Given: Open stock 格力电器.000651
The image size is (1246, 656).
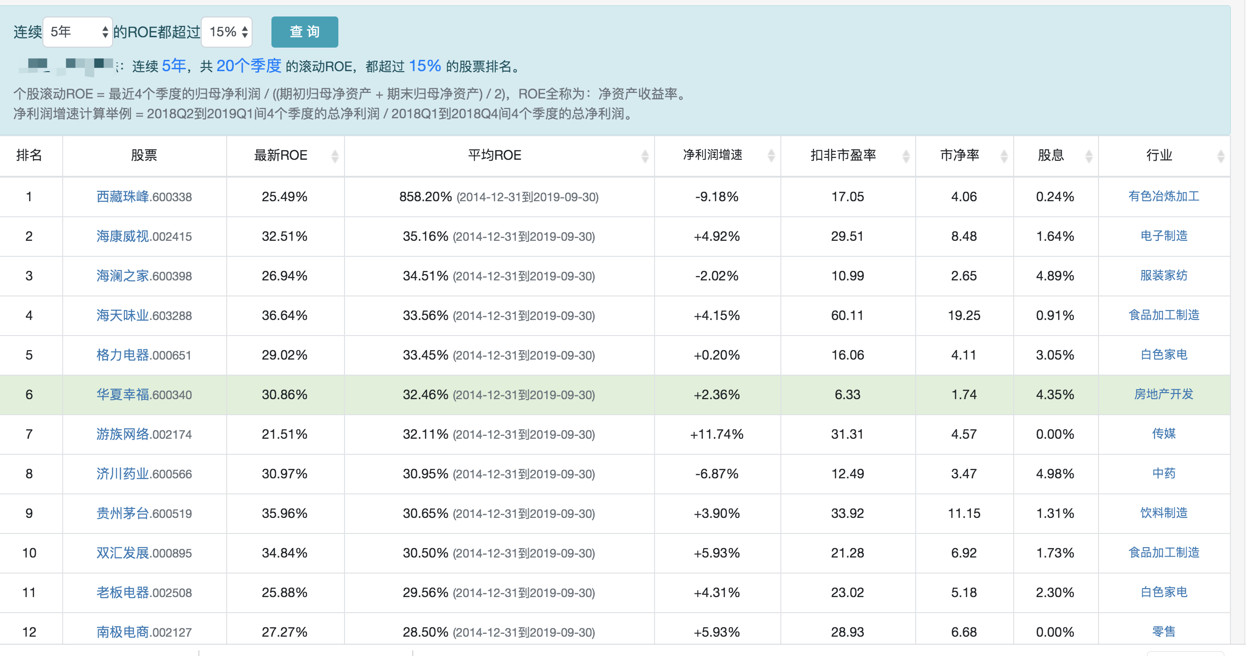Looking at the screenshot, I should pyautogui.click(x=144, y=355).
